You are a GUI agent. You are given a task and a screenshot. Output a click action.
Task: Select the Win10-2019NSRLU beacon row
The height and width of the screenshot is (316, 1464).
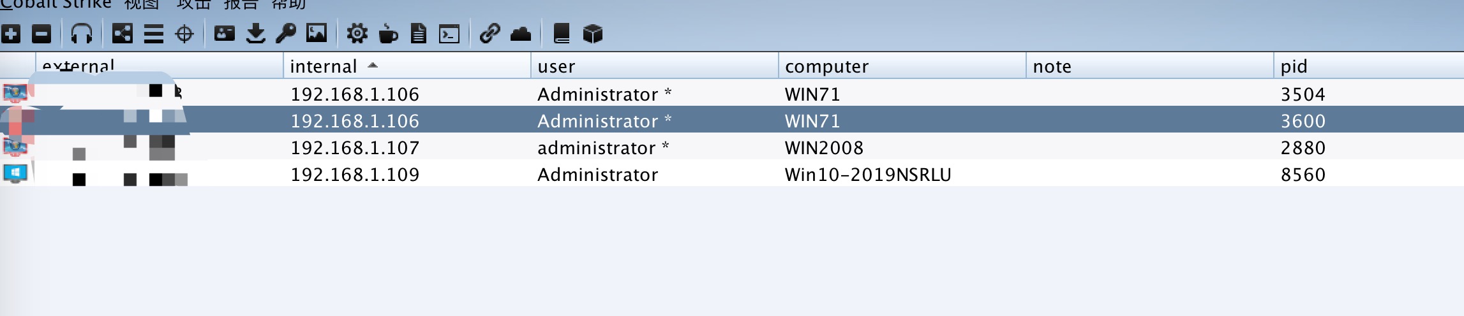tap(732, 174)
